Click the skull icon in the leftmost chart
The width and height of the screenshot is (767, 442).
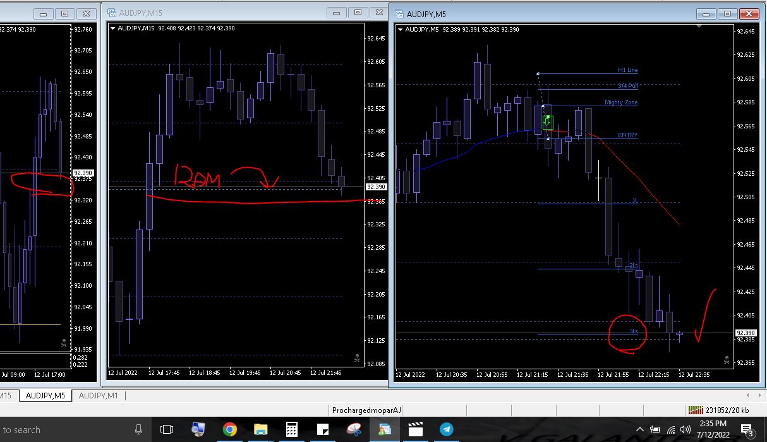(63, 343)
